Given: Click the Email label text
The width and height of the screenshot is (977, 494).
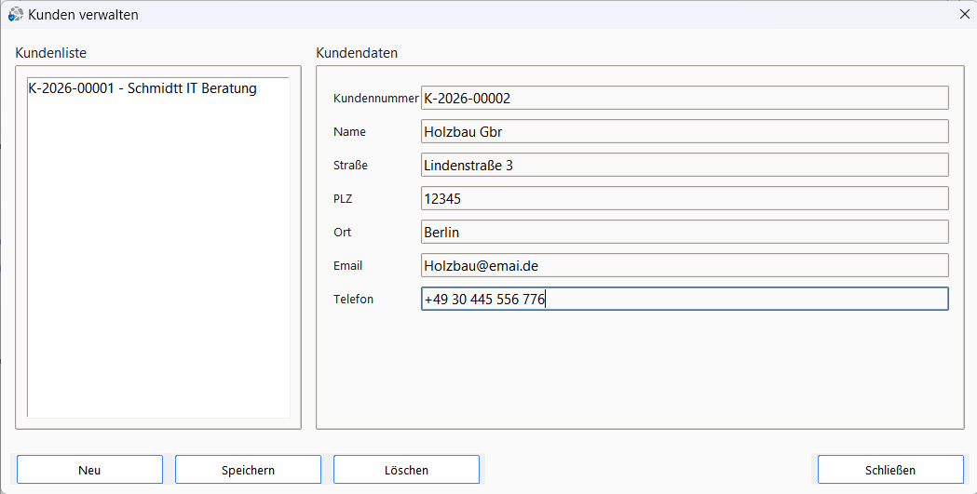Looking at the screenshot, I should [347, 266].
